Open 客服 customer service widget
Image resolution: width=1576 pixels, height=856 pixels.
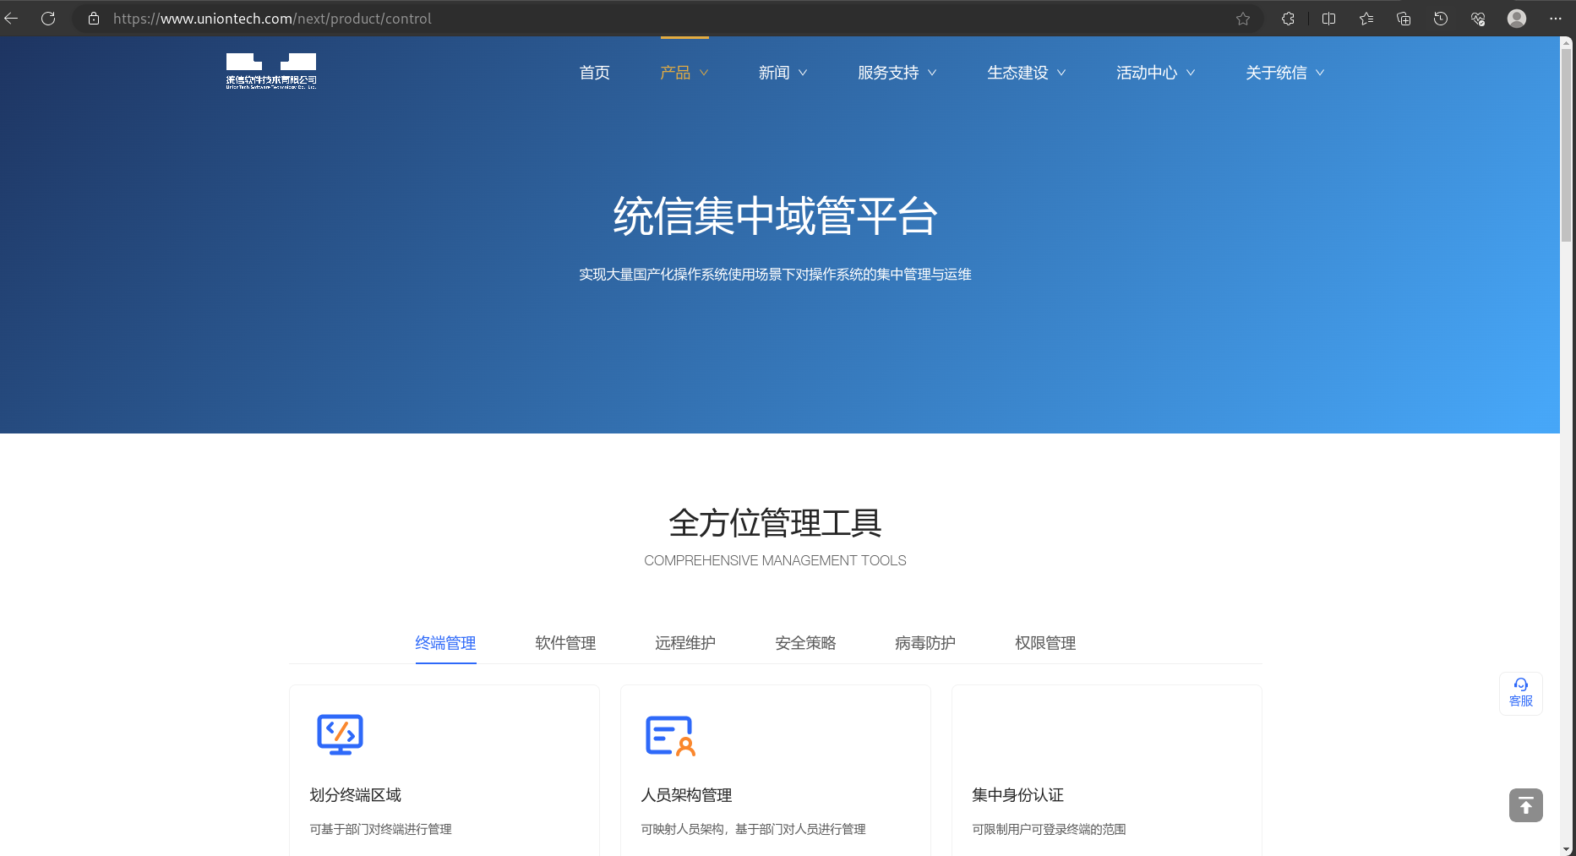[x=1521, y=693]
